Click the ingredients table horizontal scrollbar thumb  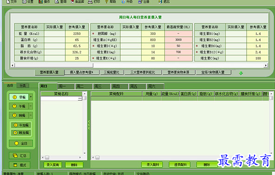click(x=97, y=157)
